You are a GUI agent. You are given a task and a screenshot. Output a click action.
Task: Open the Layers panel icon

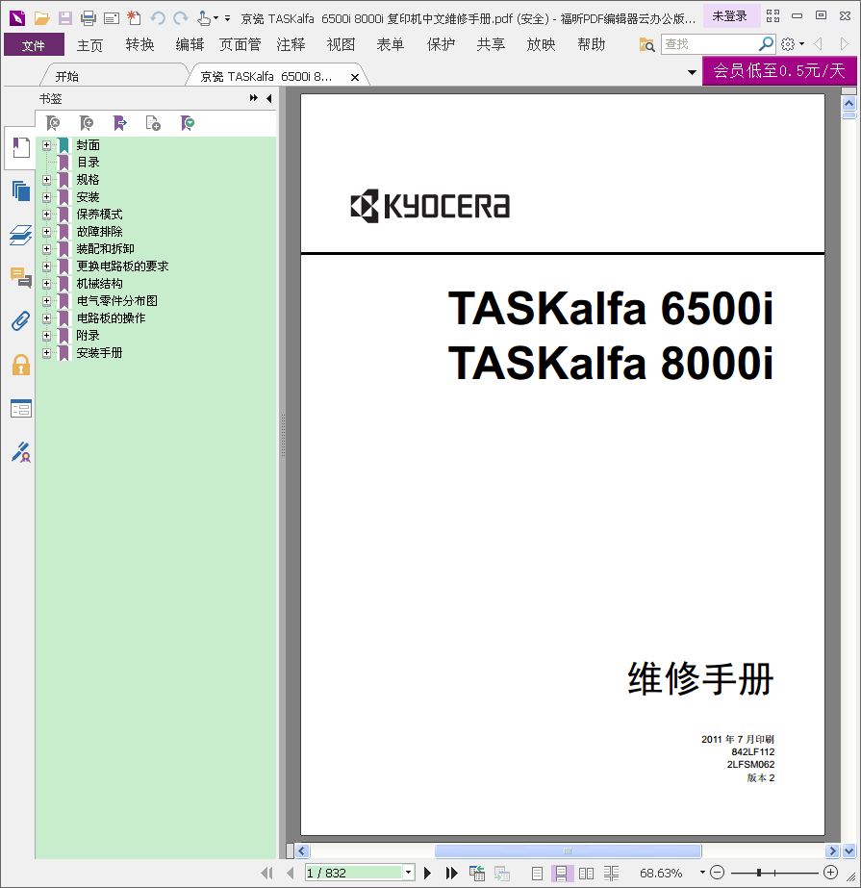pyautogui.click(x=21, y=235)
